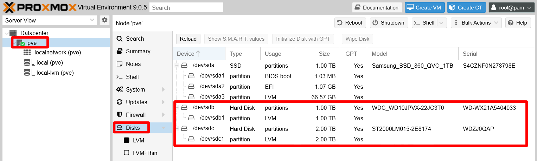The width and height of the screenshot is (537, 161).
Task: Click the Wipe Disk button
Action: (357, 39)
